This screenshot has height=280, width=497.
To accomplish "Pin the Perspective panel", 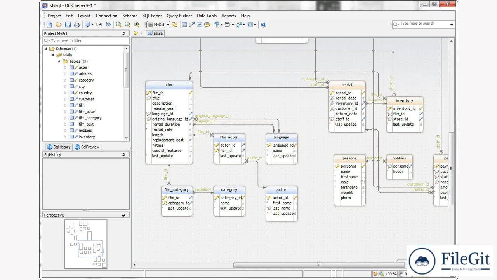I will point(124,215).
